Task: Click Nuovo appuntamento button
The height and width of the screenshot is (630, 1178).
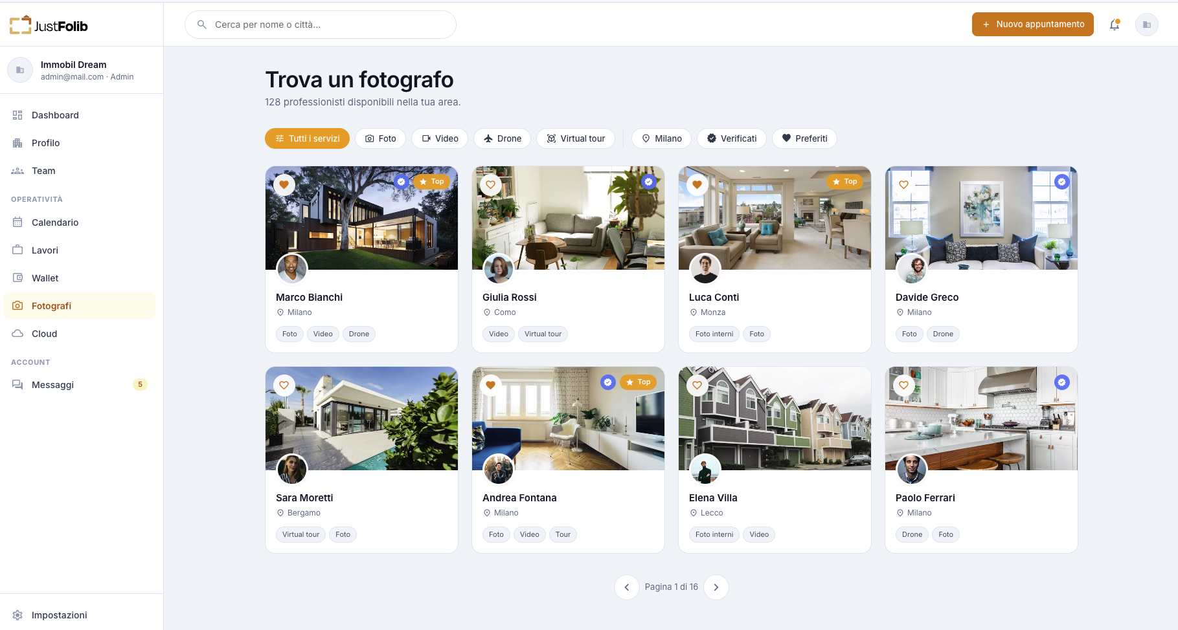Action: click(1032, 25)
